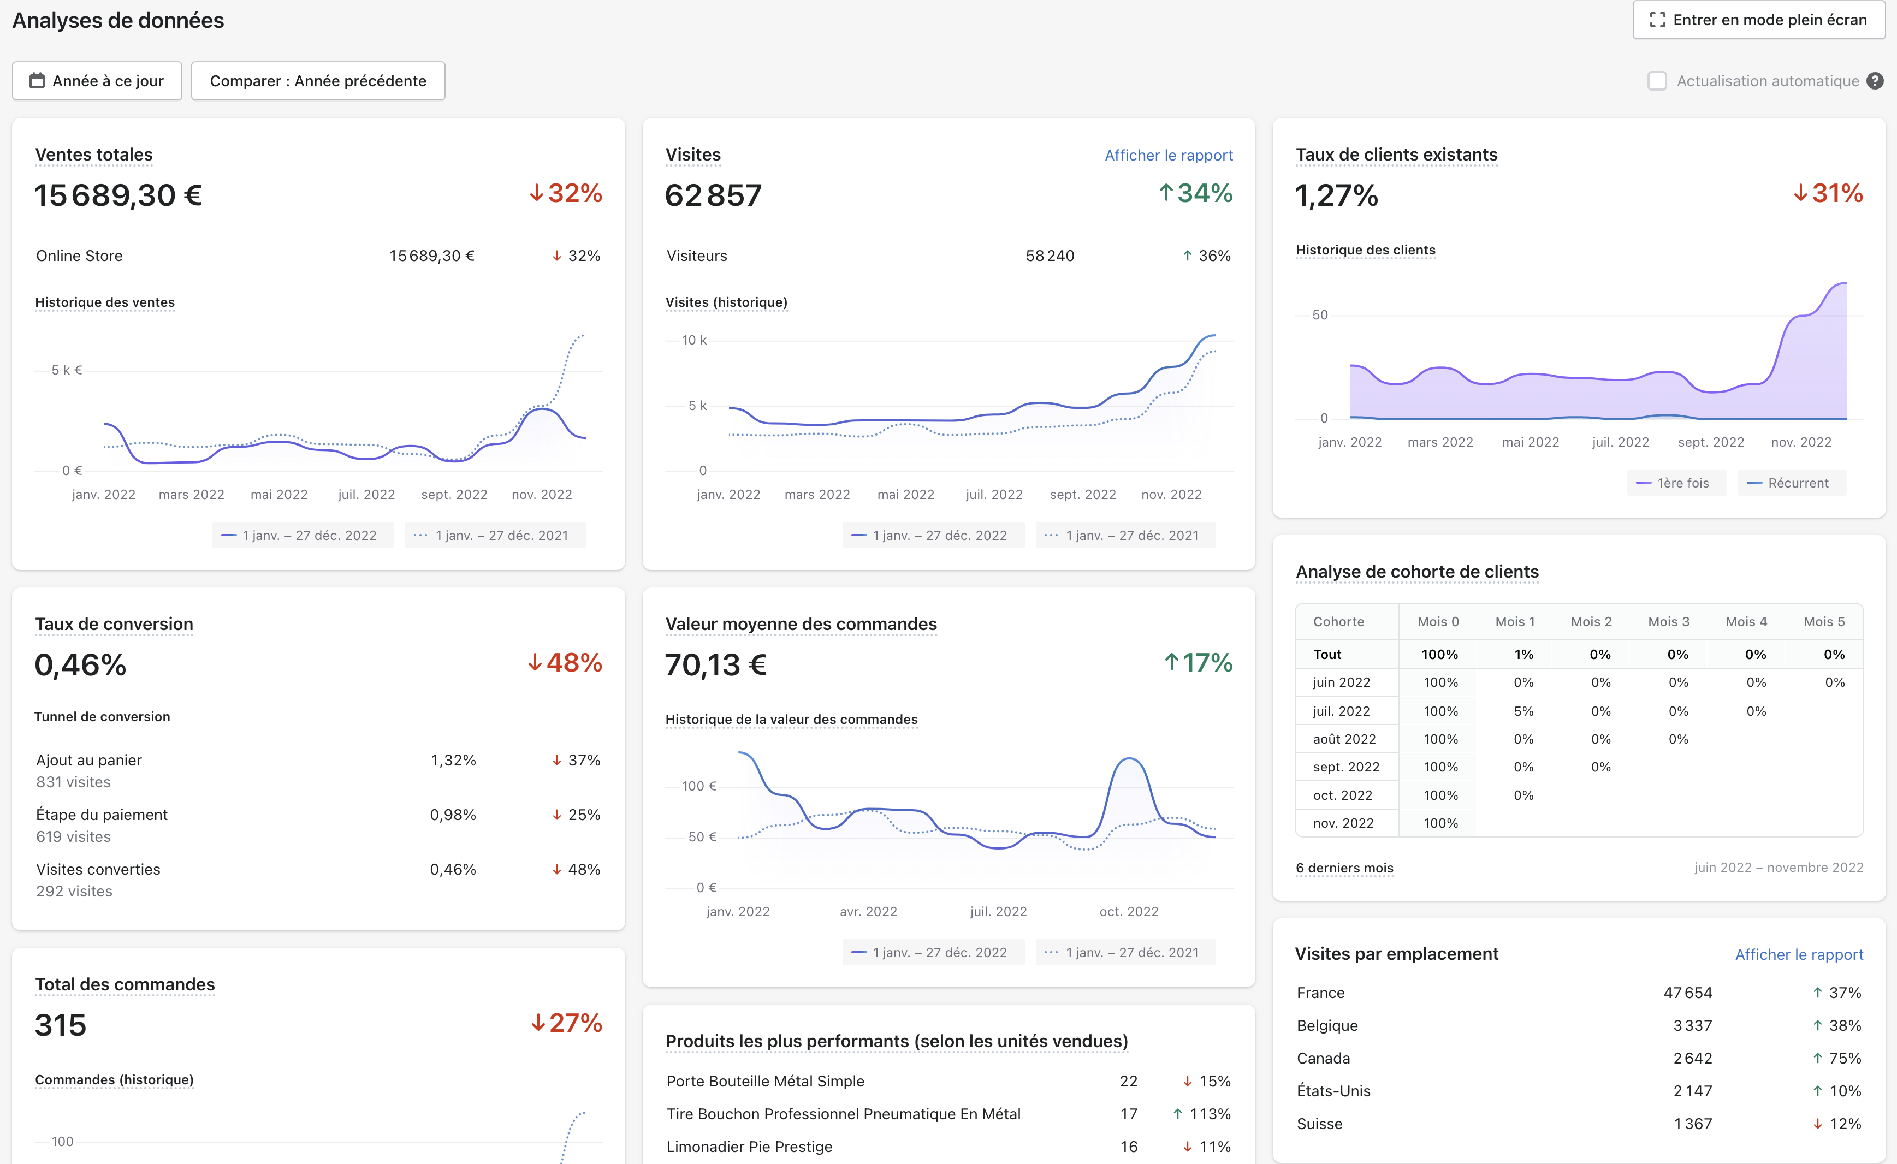
Task: Click the green up arrow beside Visites 34%
Action: tap(1166, 193)
